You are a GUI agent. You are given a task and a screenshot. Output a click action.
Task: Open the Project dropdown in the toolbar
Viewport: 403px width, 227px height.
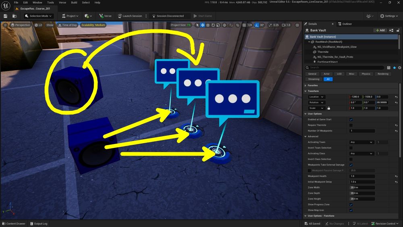(x=70, y=16)
